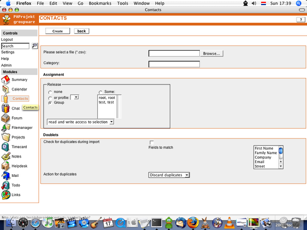Open Terminal from the dock
Viewport: 307px width, 230px height.
157,223
